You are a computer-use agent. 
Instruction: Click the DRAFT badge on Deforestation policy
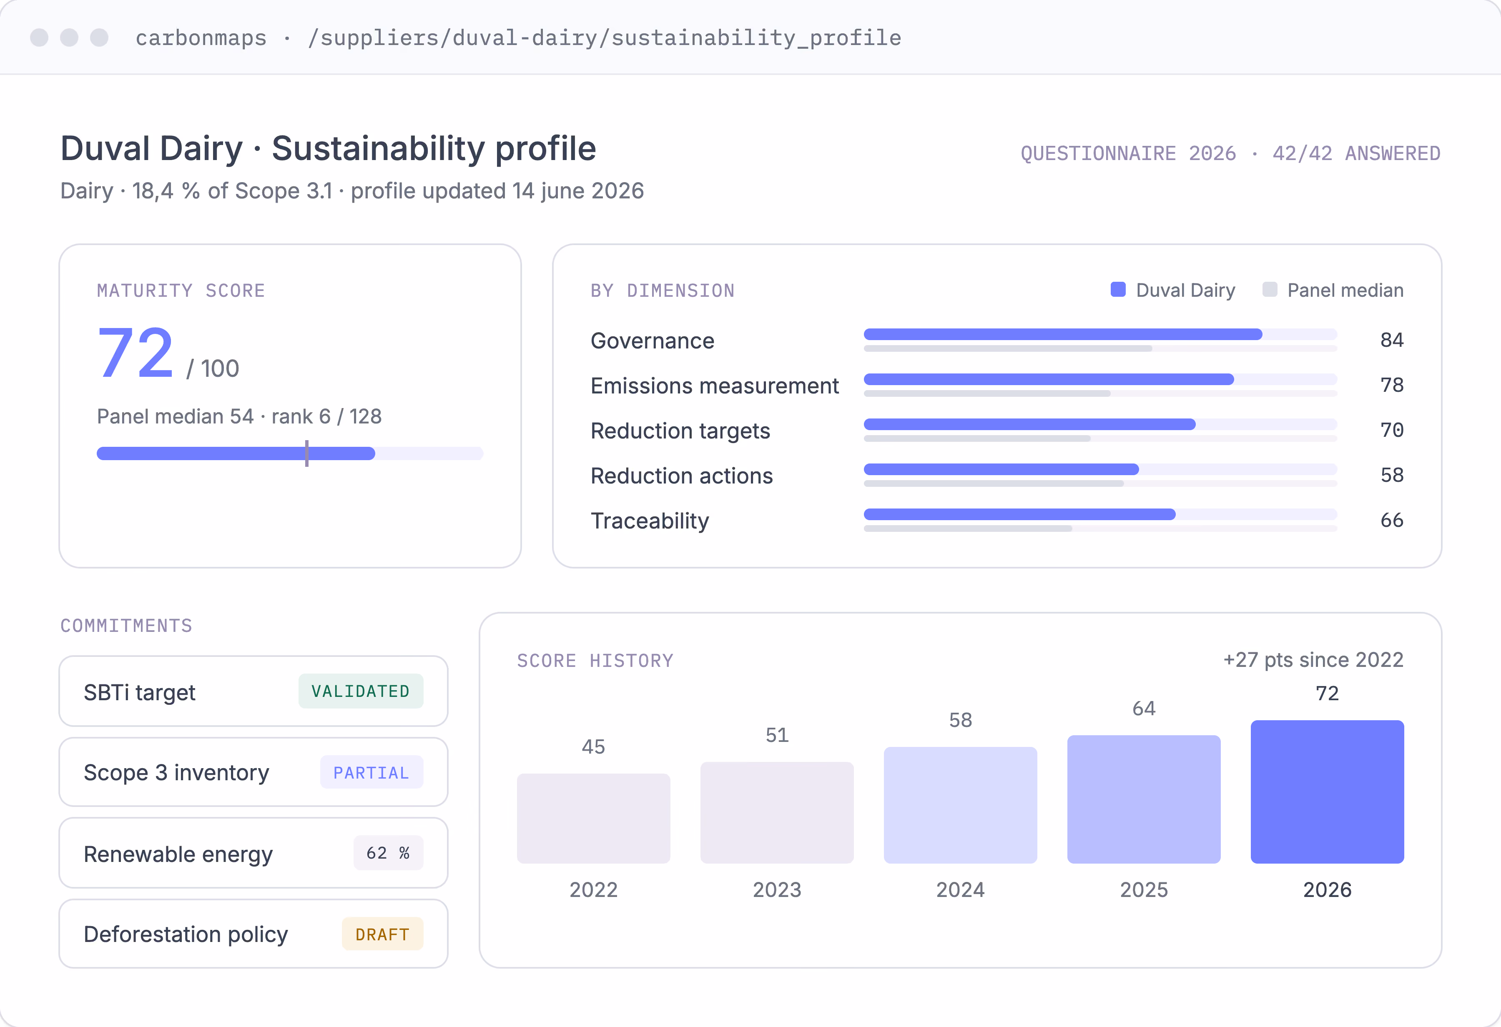tap(382, 934)
